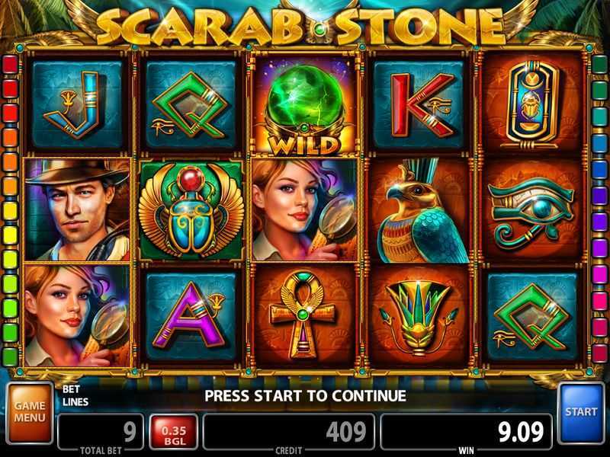The height and width of the screenshot is (457, 610).
Task: Click the Win amount 9.09 display
Action: (x=466, y=431)
